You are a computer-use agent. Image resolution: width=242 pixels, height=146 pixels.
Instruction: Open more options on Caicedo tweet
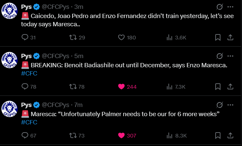[231, 7]
